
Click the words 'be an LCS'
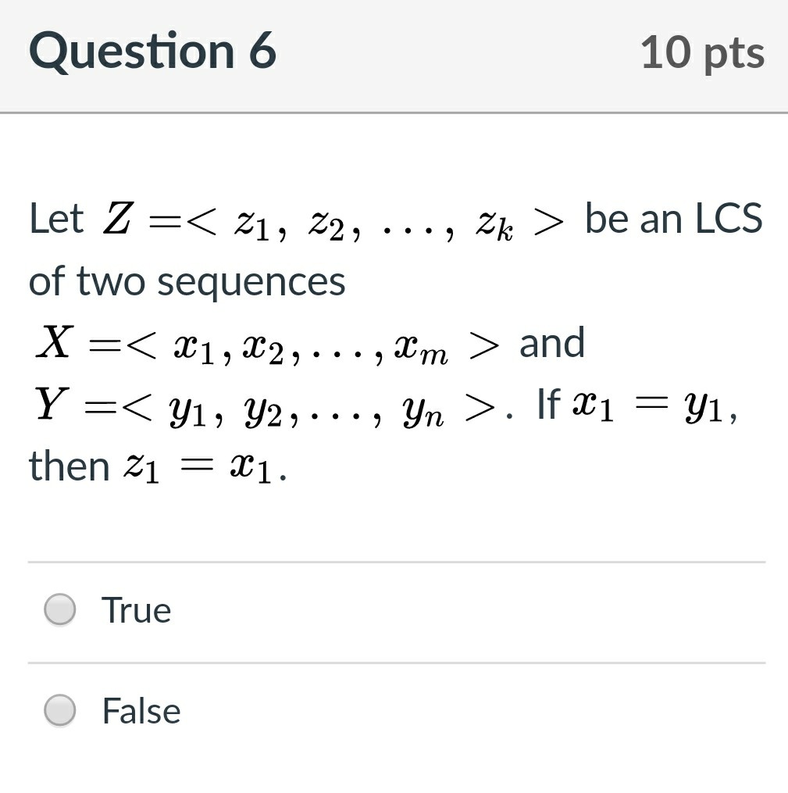(x=674, y=219)
